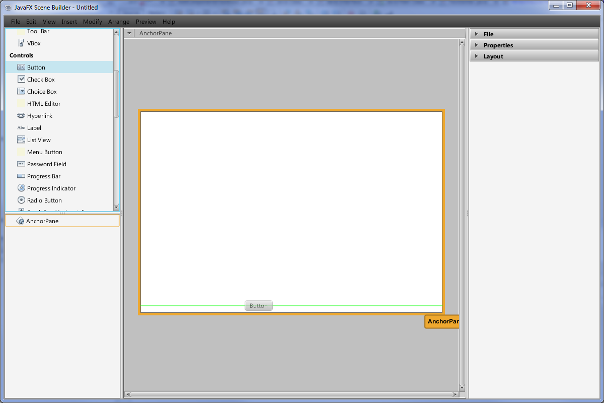The image size is (604, 403).
Task: Select the Progress Indicator icon
Action: click(21, 188)
